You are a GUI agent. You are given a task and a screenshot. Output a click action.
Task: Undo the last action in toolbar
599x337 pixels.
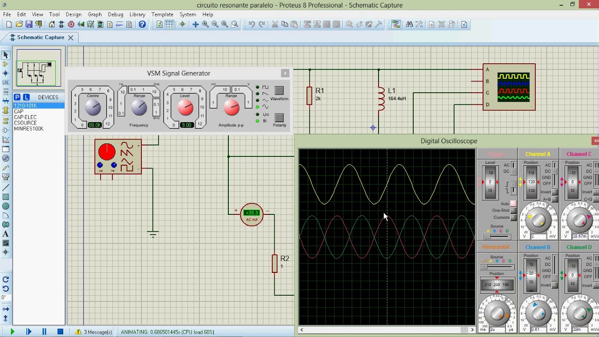point(252,24)
